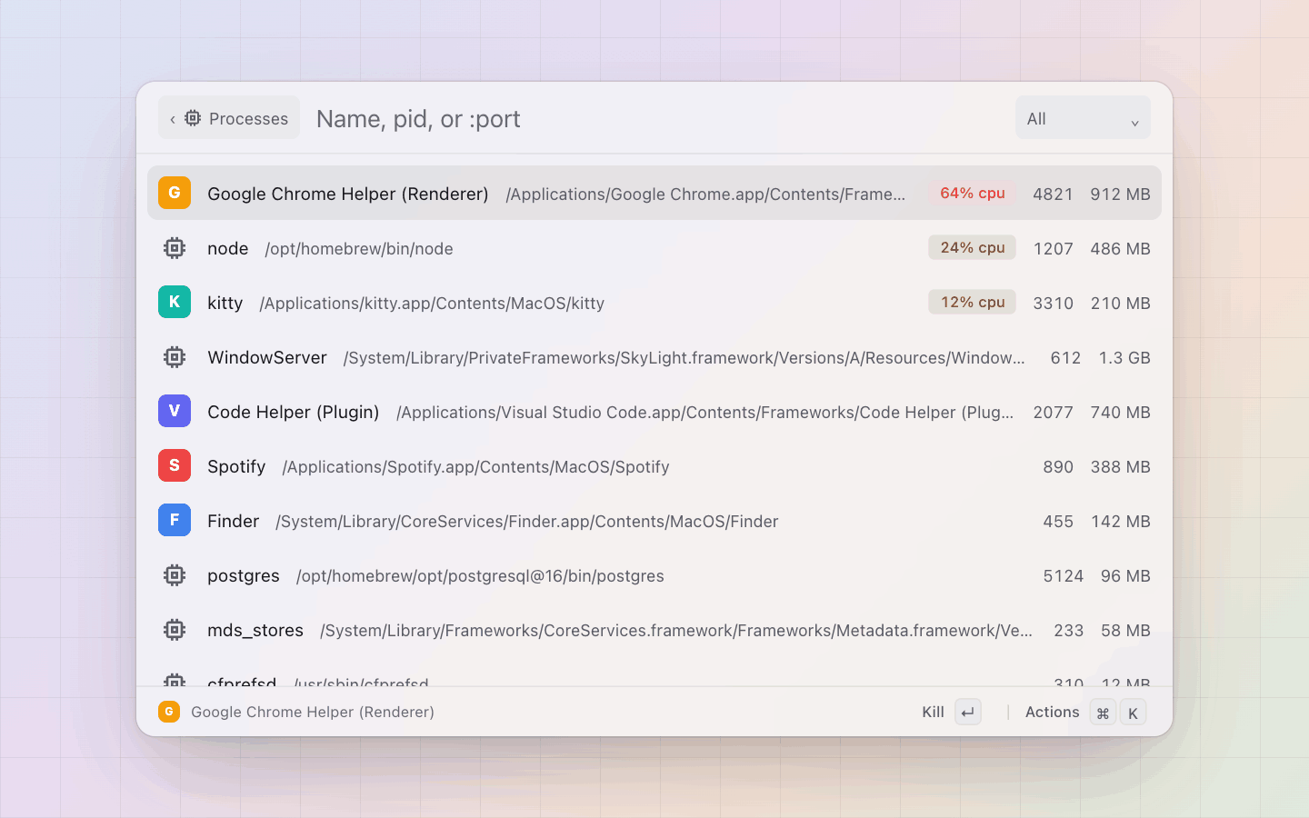Select the mds_stores process name
The height and width of the screenshot is (818, 1309).
click(255, 630)
